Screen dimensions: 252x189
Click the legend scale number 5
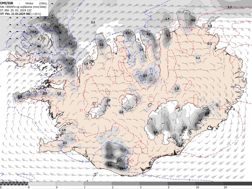pyautogui.click(x=169, y=187)
